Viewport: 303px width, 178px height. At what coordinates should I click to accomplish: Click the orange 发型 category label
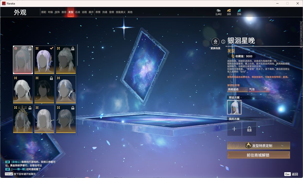[x=231, y=51]
